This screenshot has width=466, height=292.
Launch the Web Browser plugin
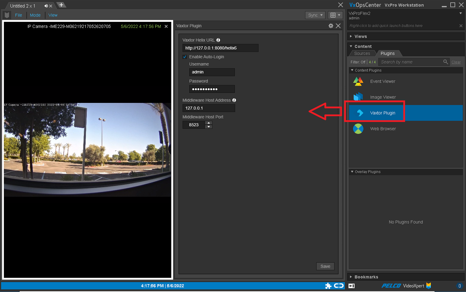tap(383, 128)
